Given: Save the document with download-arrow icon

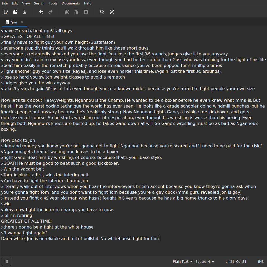Looking at the screenshot, I should point(25,12).
